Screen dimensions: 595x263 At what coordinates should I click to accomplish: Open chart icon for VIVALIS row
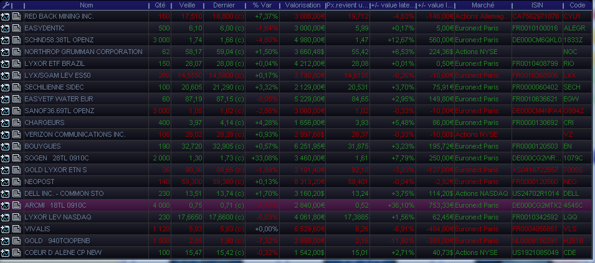point(6,229)
